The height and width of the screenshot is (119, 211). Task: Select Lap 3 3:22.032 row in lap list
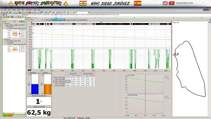click(14, 36)
